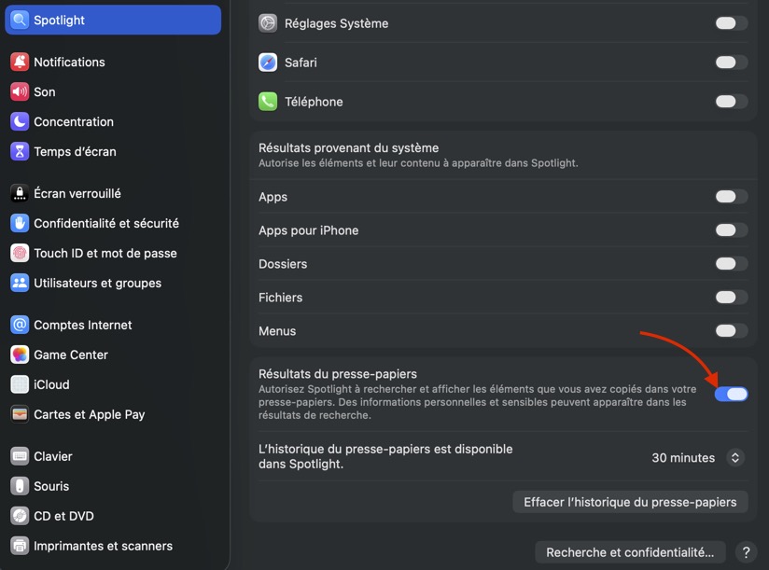
Task: Click the iCloud icon in sidebar
Action: tap(20, 385)
